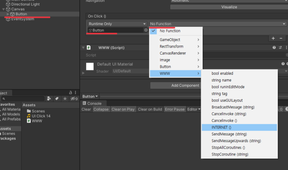Toggle Clear on Build option
This screenshot has height=170, width=288.
[150, 109]
